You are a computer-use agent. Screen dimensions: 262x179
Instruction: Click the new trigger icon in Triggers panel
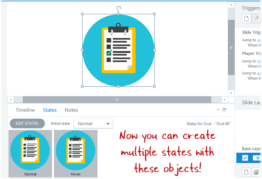point(246,19)
